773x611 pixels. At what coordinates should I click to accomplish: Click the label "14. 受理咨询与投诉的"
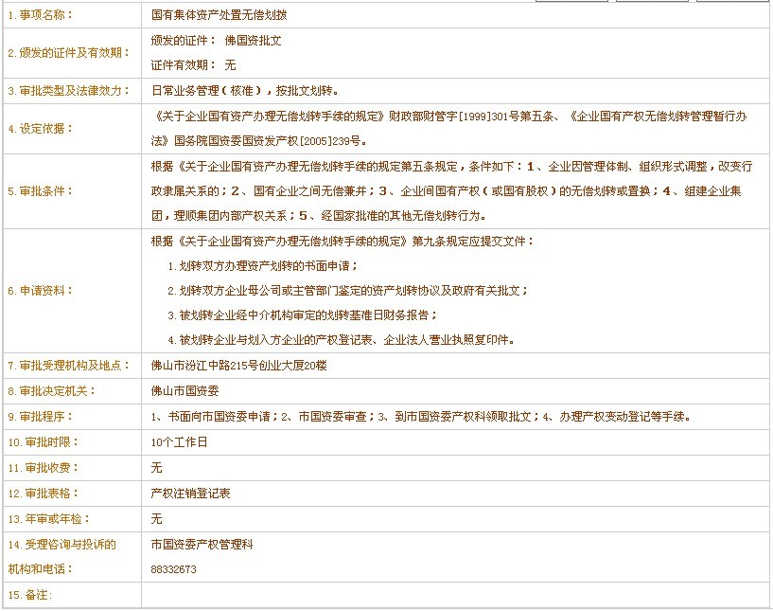[x=62, y=546]
